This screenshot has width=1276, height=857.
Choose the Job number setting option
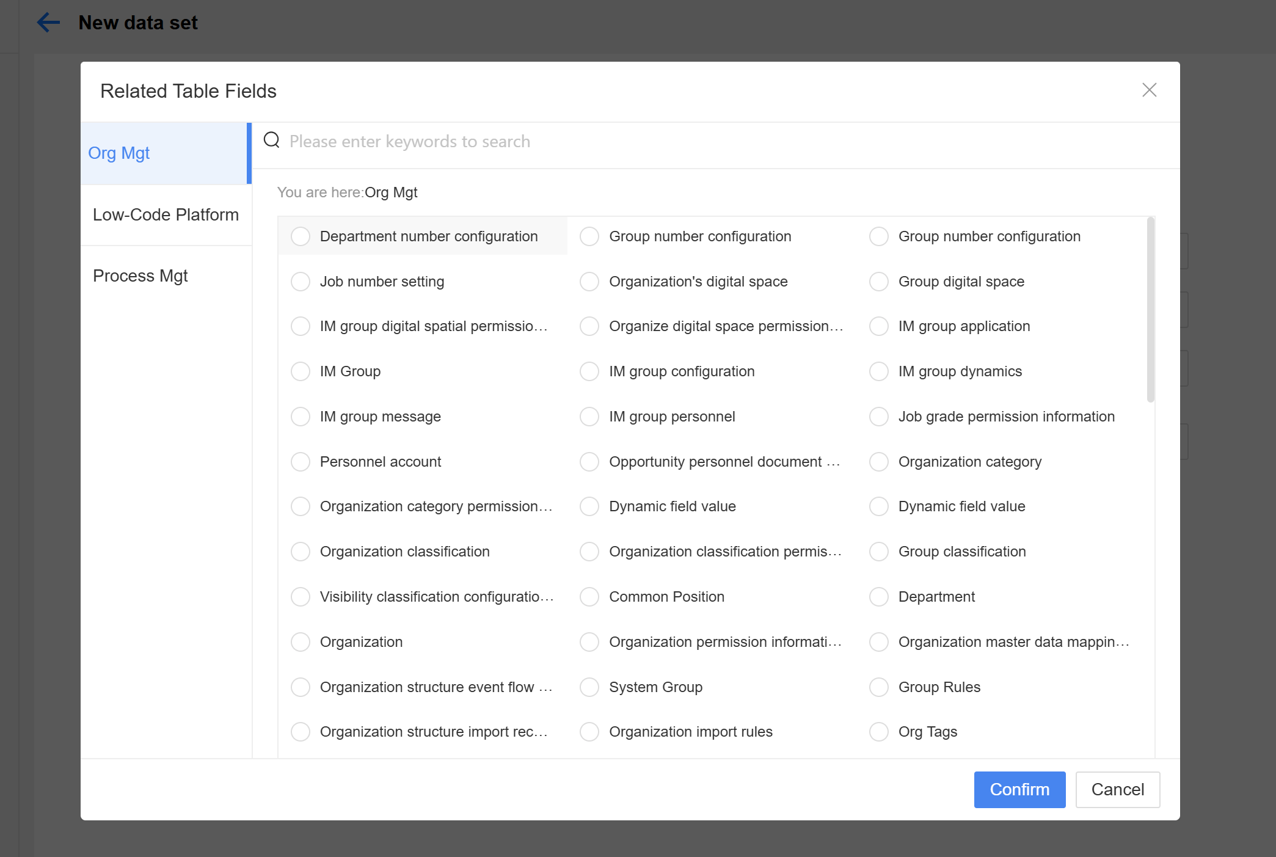tap(301, 282)
